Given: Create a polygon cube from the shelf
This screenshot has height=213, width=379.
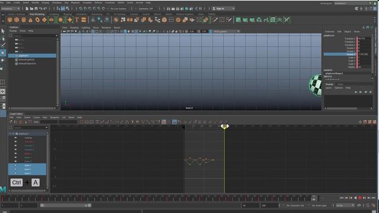Looking at the screenshot, I should [17, 20].
